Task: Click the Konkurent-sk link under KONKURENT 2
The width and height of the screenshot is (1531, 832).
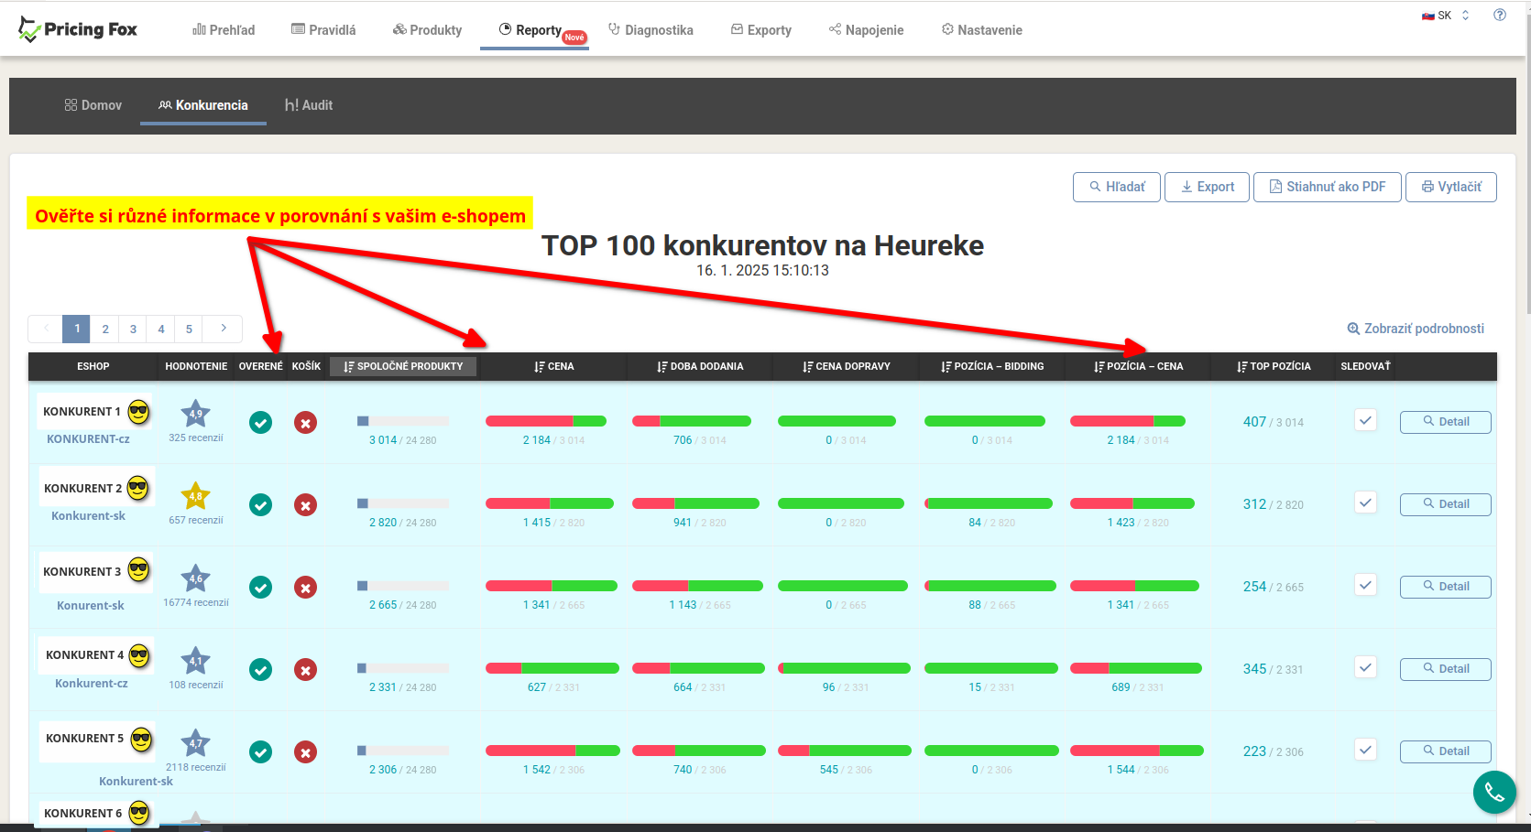Action: click(88, 516)
